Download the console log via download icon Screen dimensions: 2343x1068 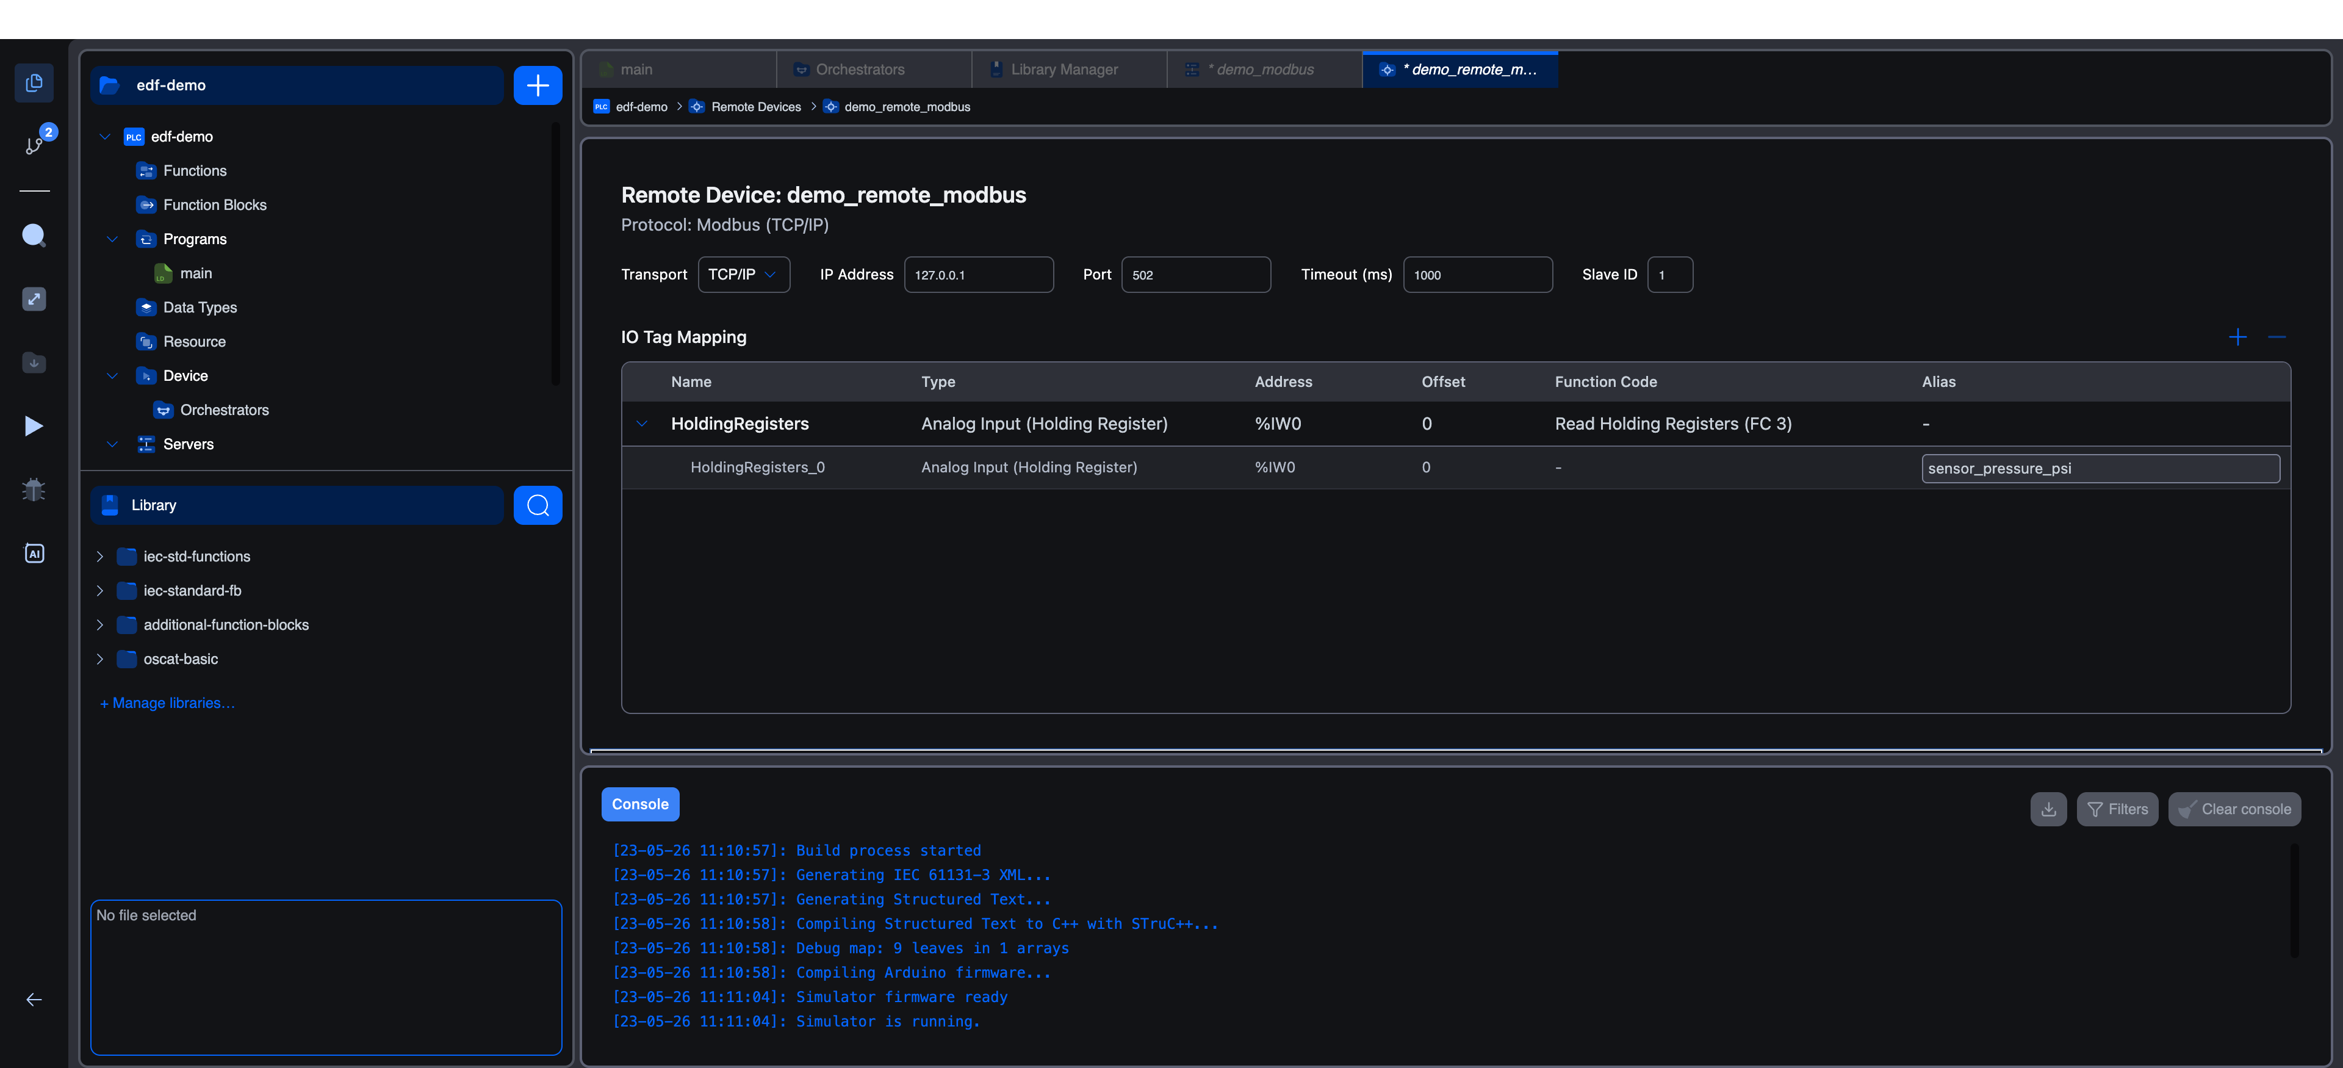coord(2048,809)
